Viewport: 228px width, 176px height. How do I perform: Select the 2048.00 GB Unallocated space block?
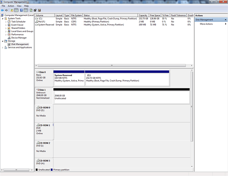122,96
